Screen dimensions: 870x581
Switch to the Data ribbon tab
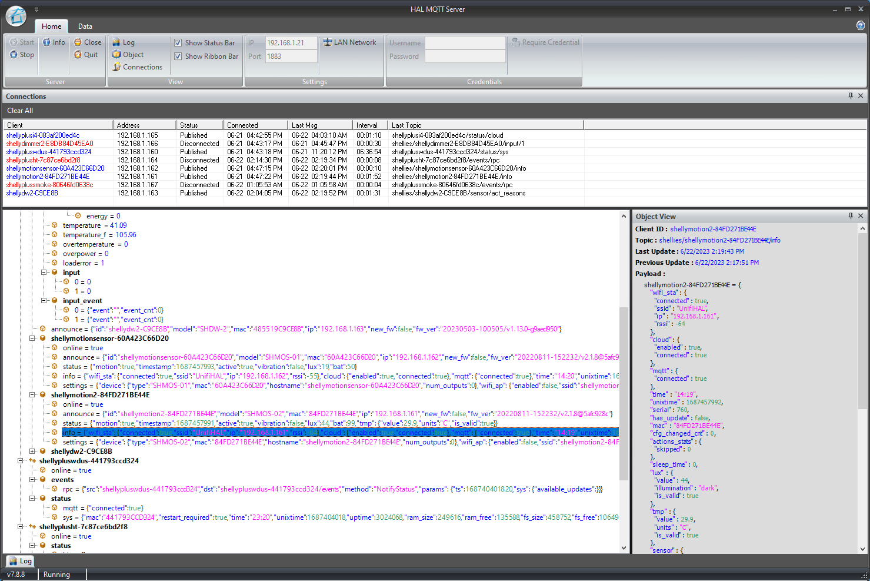pyautogui.click(x=85, y=26)
